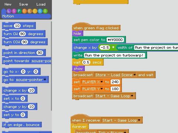Click the set pen color to label
The width and height of the screenshot is (178, 133).
tap(89, 40)
